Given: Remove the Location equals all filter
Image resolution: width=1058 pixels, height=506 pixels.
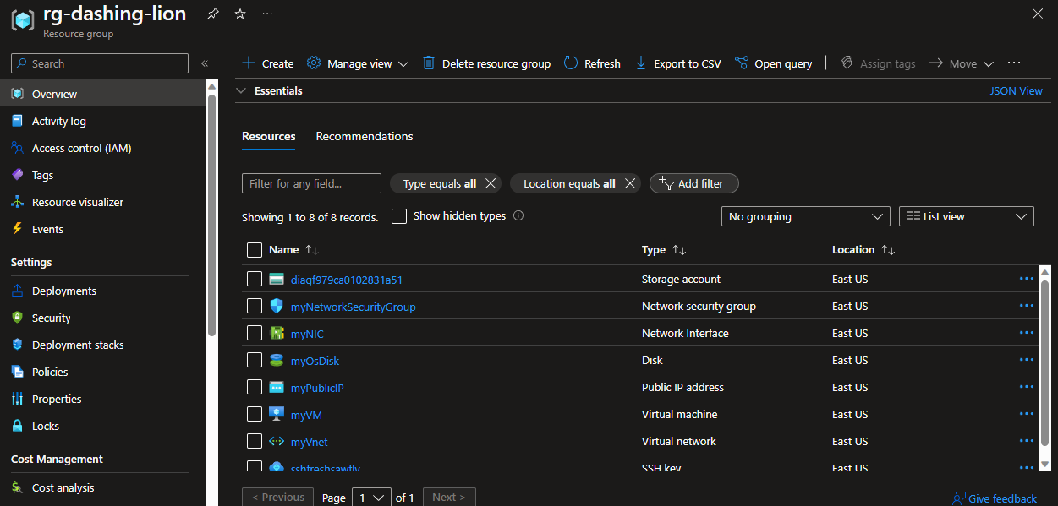Looking at the screenshot, I should click(x=629, y=183).
